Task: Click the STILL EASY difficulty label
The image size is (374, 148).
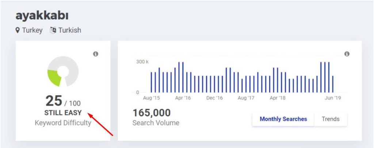Action: coord(63,113)
